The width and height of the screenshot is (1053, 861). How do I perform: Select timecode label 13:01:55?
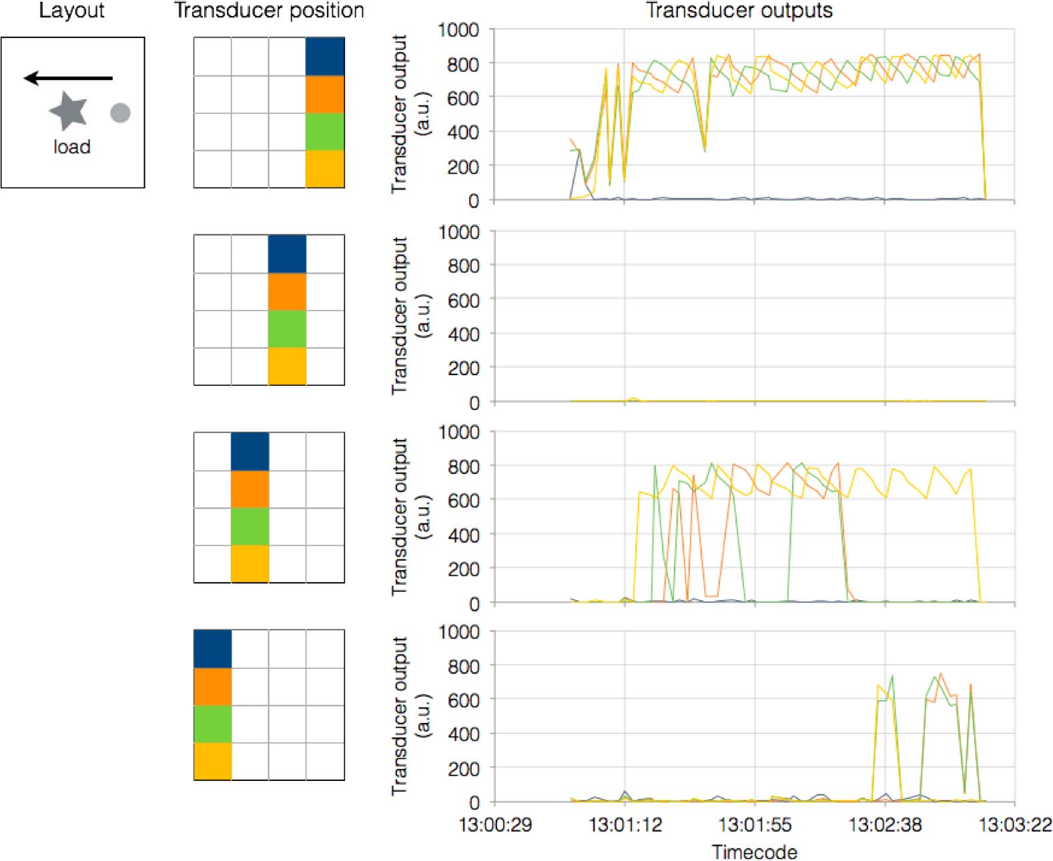tap(755, 824)
